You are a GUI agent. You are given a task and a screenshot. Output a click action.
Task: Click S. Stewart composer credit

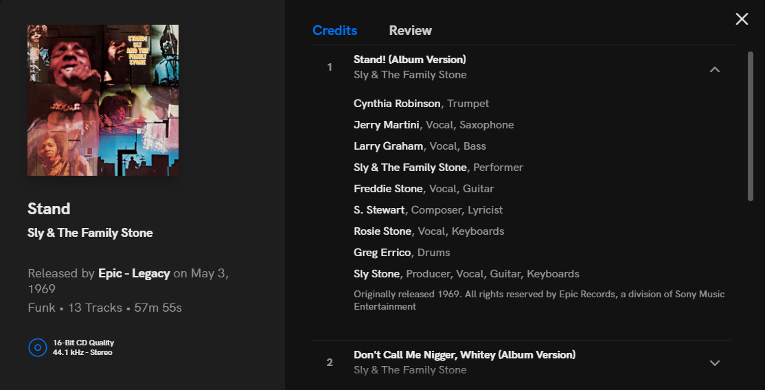click(379, 210)
